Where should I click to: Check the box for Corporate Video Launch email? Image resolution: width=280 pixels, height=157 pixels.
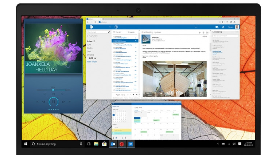(x=114, y=63)
